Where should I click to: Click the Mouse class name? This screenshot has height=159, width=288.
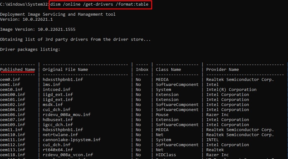coord(162,115)
